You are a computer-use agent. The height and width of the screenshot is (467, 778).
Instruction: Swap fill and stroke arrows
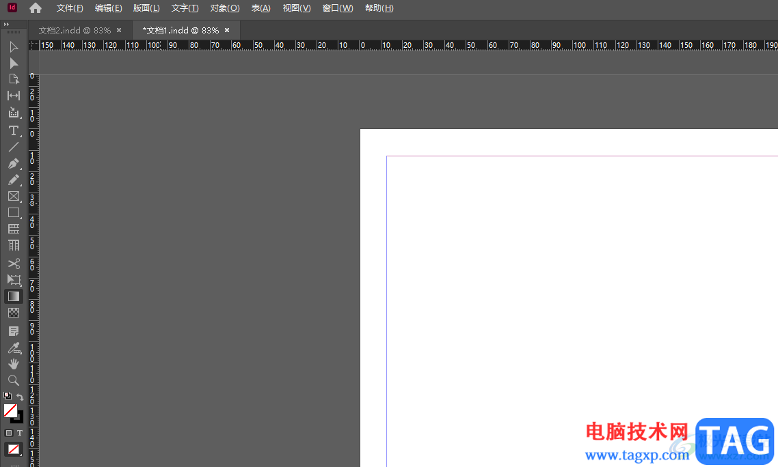tap(20, 396)
